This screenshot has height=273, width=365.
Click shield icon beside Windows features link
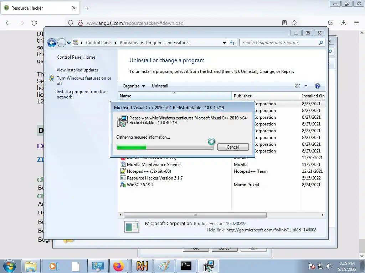pos(51,78)
